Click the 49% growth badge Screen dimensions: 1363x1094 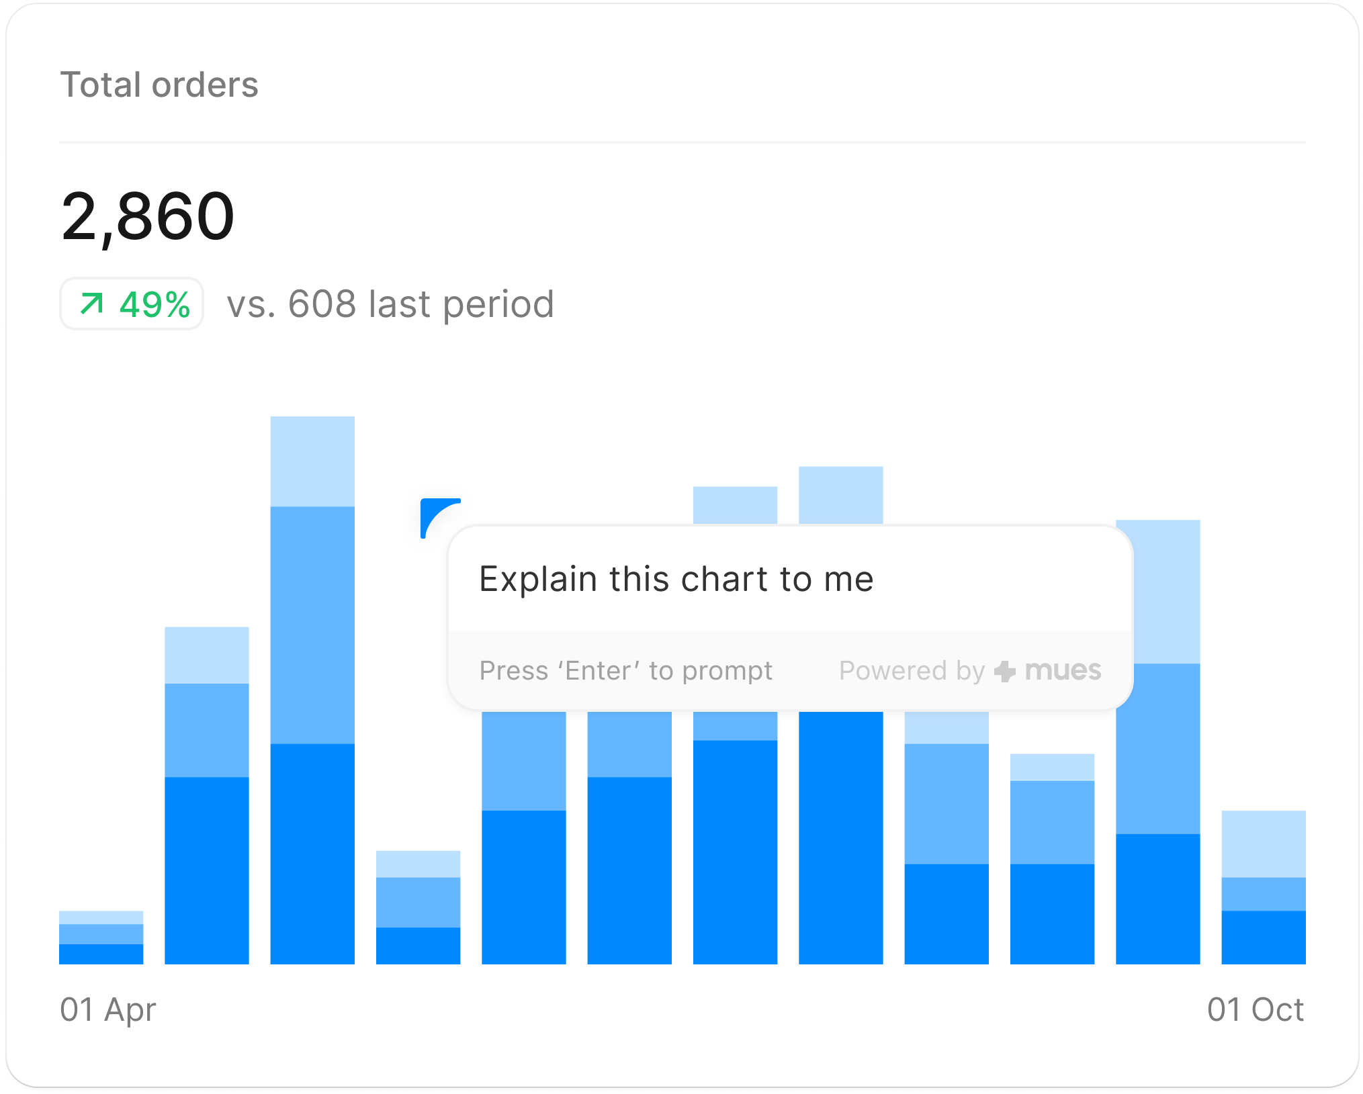point(132,304)
